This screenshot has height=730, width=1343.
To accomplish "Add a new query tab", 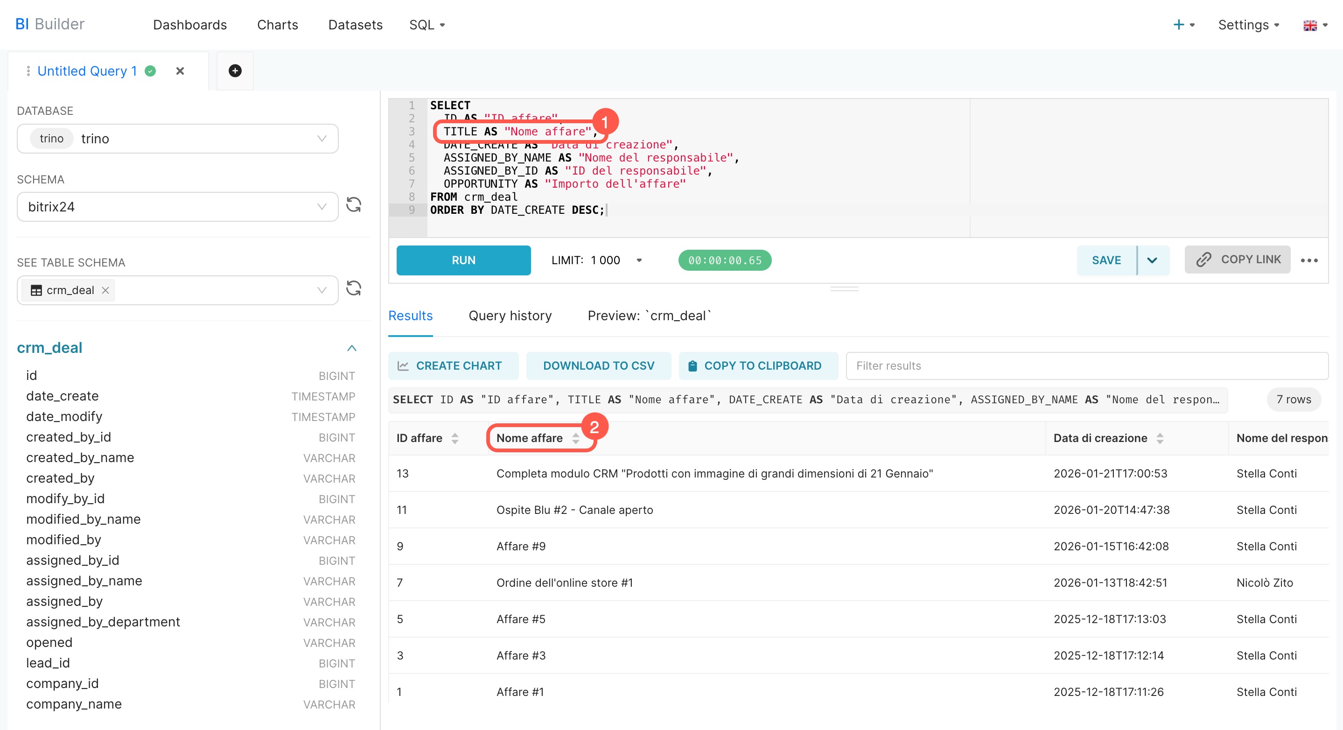I will [x=235, y=71].
